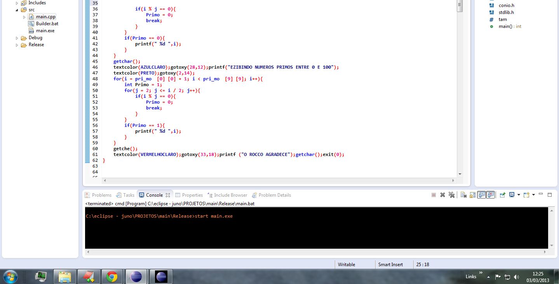Open Display Selected Console dropdown arrow
559x284 pixels.
[519, 195]
